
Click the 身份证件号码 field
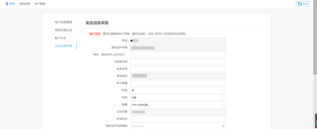[178, 48]
